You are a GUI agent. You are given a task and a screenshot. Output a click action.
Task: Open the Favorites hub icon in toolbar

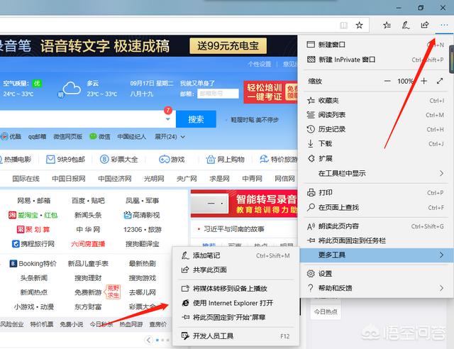point(387,26)
